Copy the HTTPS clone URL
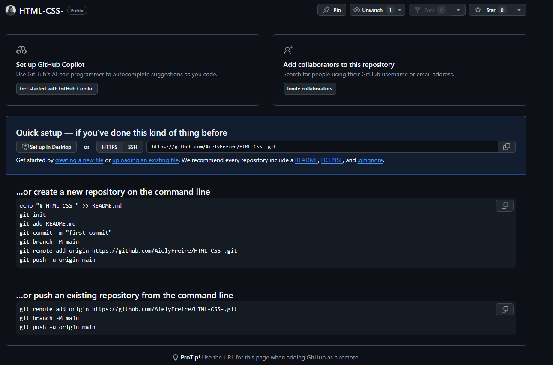The width and height of the screenshot is (553, 365). pyautogui.click(x=507, y=147)
